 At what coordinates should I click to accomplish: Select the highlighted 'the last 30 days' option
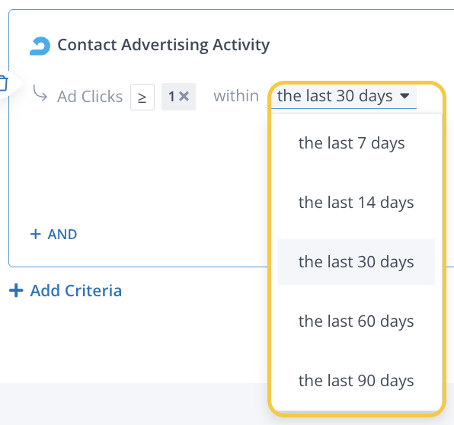pyautogui.click(x=356, y=262)
